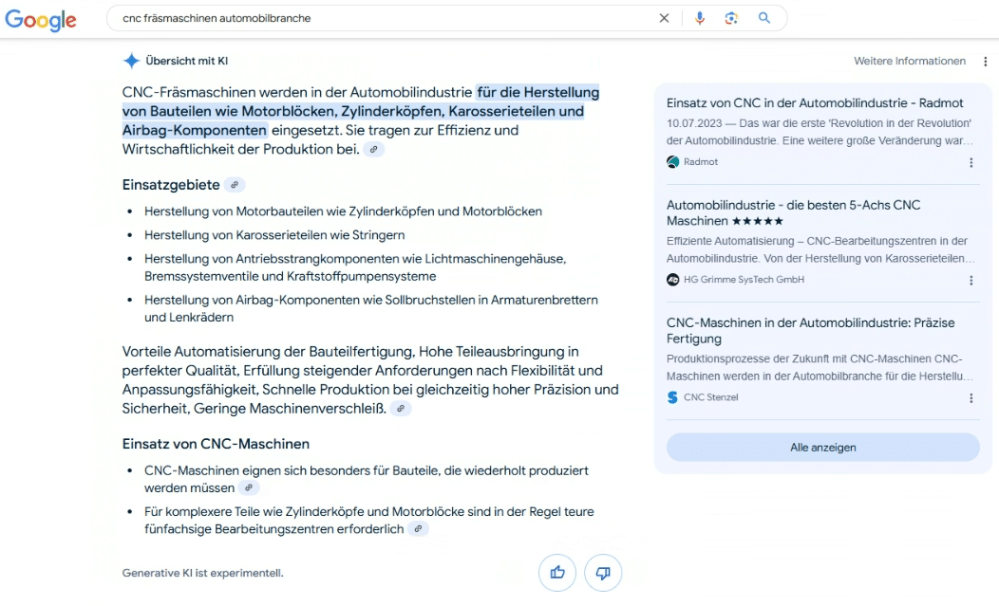
Task: Start voice search with microphone icon
Action: click(700, 18)
